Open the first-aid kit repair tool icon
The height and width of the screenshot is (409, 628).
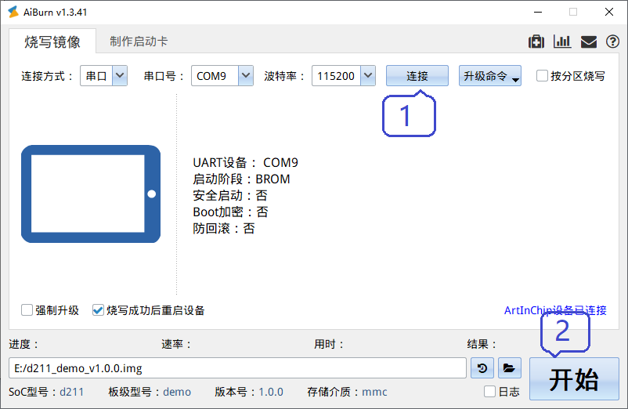tap(536, 42)
